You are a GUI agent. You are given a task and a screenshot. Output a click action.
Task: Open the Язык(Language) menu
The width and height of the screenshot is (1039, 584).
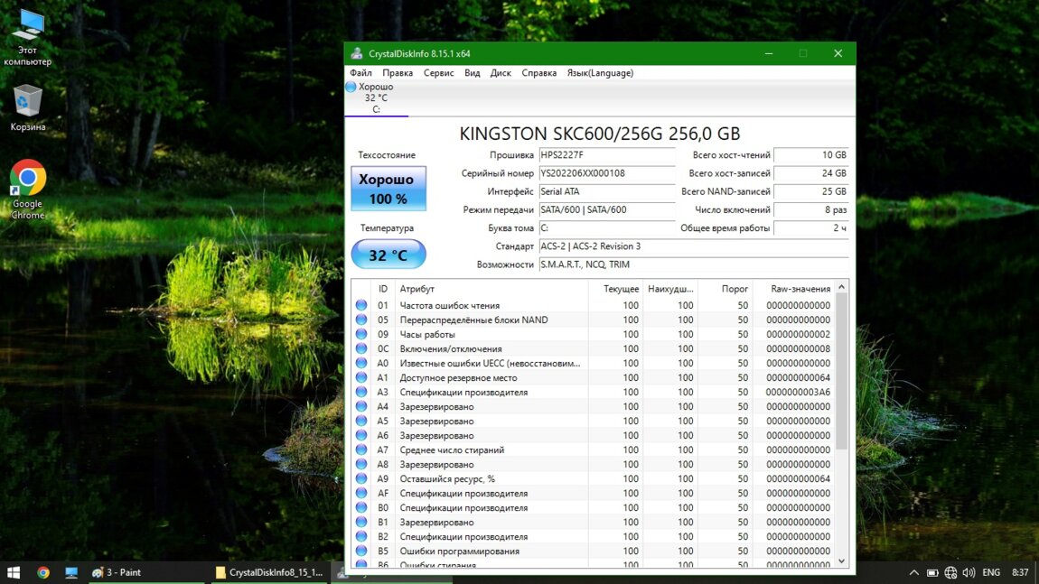pos(600,73)
